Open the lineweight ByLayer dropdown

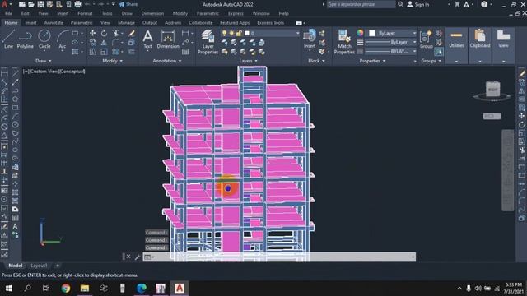[413, 42]
